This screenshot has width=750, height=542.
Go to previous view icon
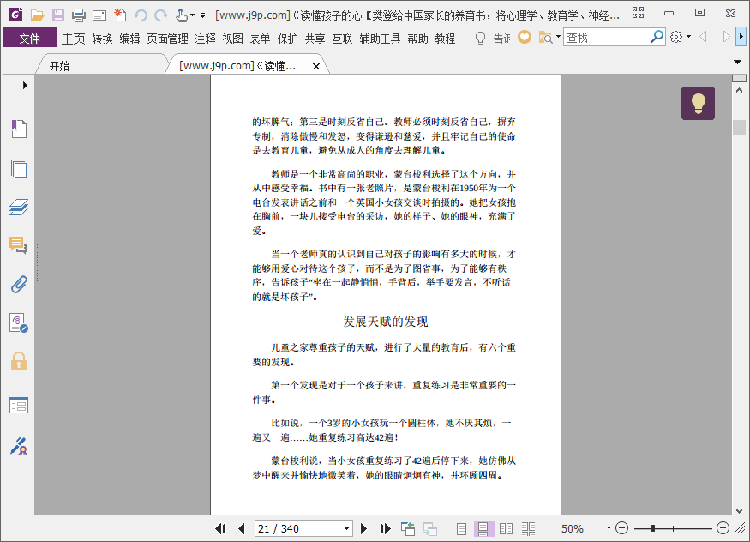408,528
